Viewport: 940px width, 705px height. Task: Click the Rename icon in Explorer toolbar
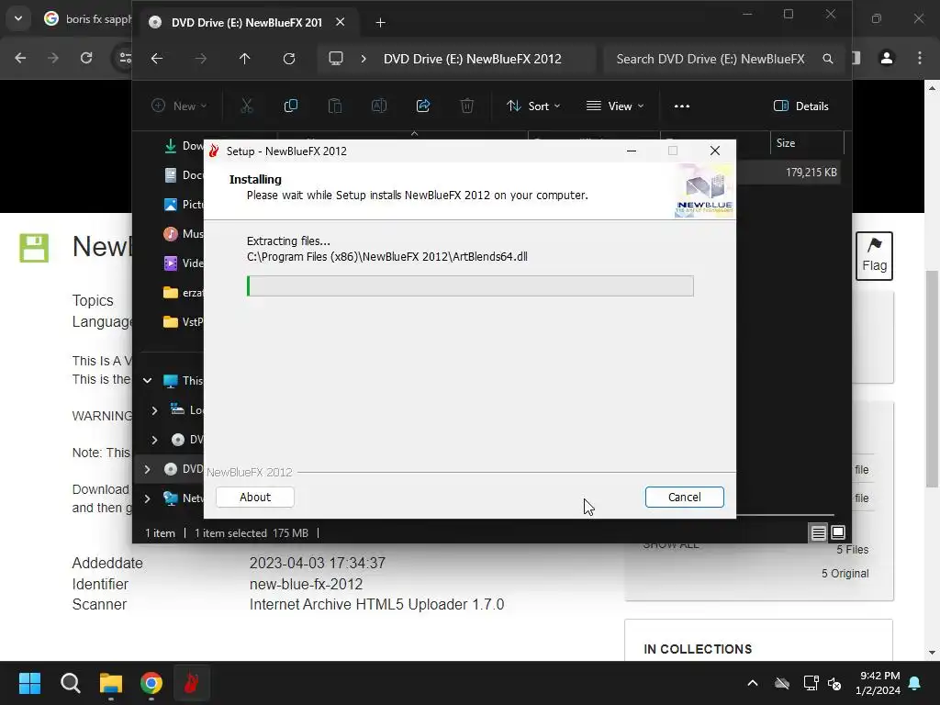click(379, 106)
